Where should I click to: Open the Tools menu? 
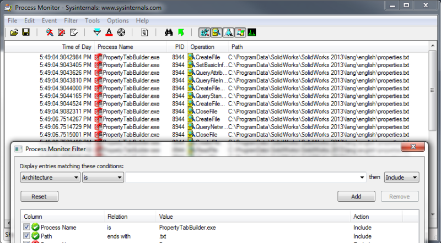tap(92, 20)
